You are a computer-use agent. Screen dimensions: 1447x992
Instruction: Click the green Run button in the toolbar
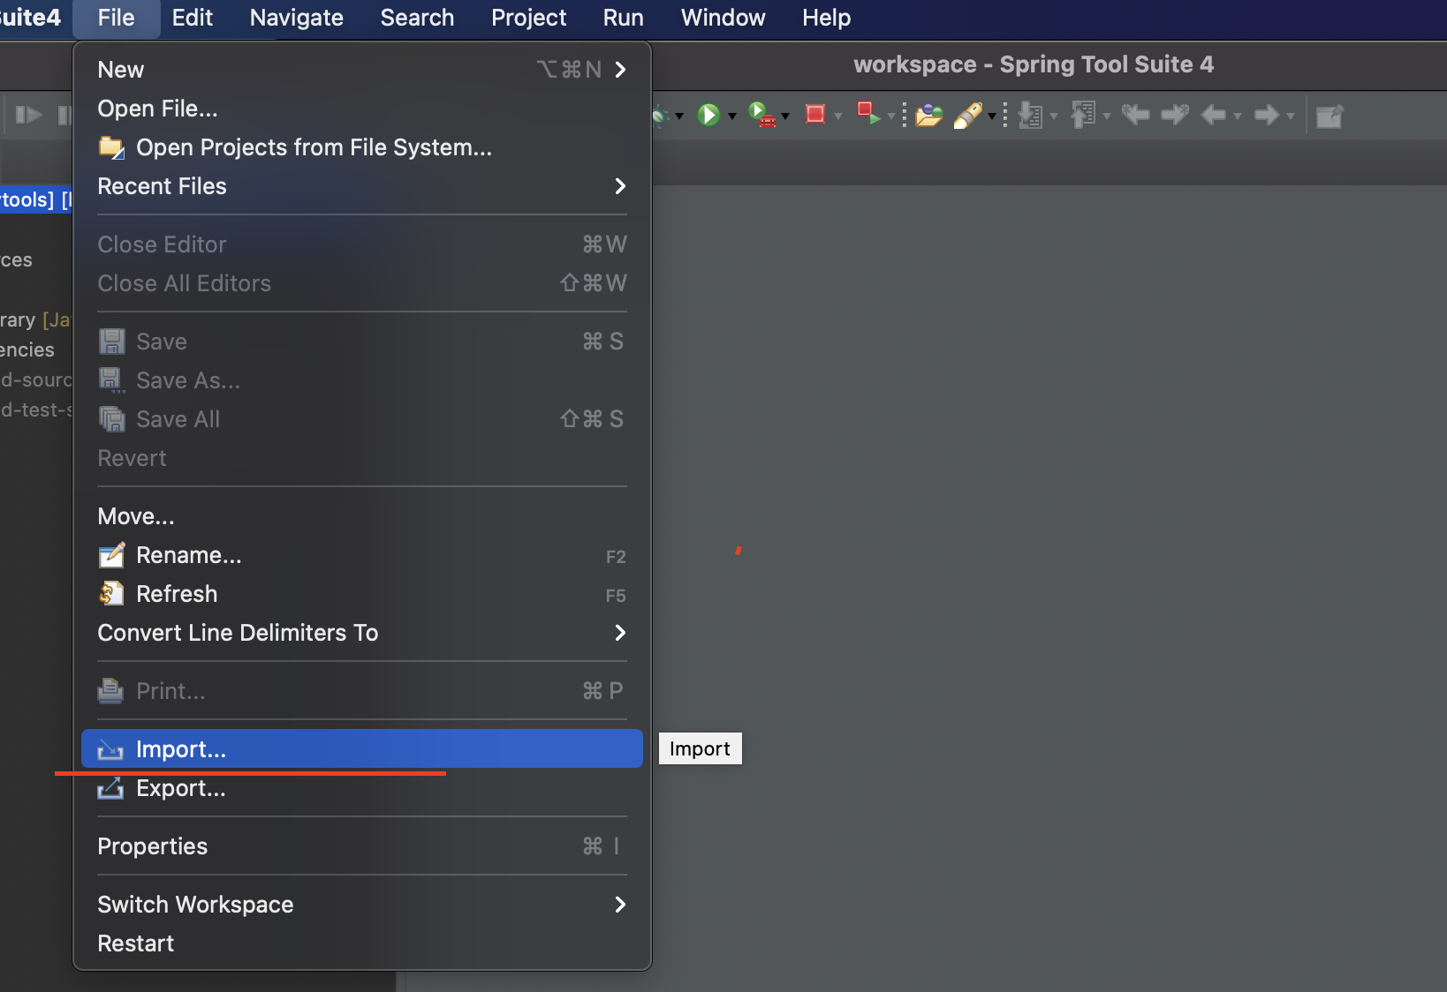point(708,115)
